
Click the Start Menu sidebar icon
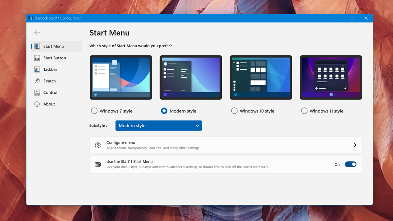point(37,46)
